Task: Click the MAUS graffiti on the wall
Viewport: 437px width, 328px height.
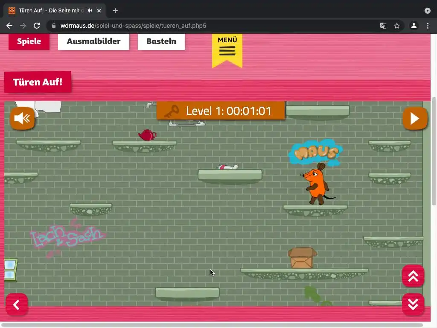Action: (x=316, y=152)
